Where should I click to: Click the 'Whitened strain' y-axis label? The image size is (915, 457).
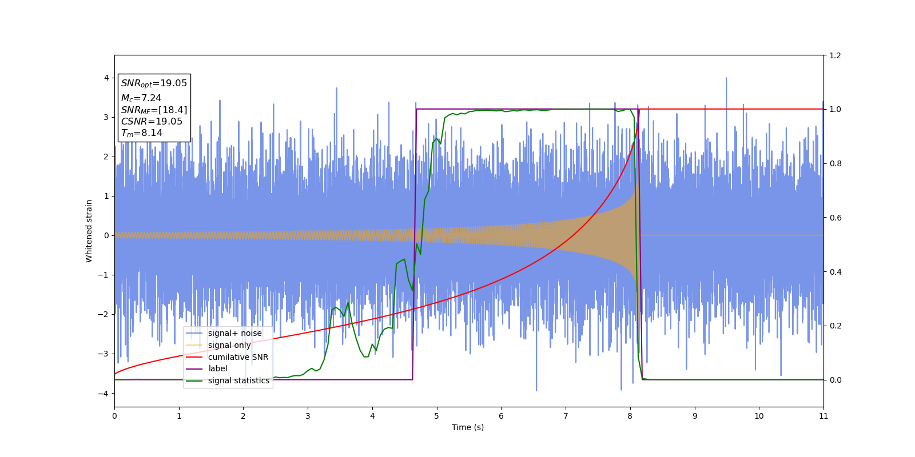[89, 231]
